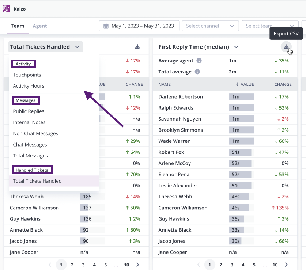306x270 pixels.
Task: Go to next page in right panel
Action: click(x=286, y=265)
